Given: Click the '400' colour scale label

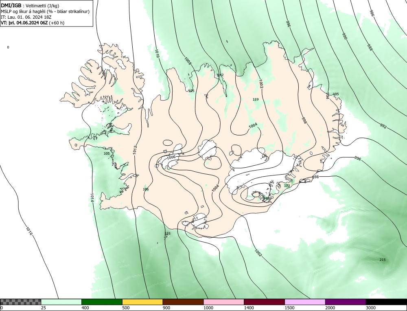Looking at the screenshot, I should 85,308.
